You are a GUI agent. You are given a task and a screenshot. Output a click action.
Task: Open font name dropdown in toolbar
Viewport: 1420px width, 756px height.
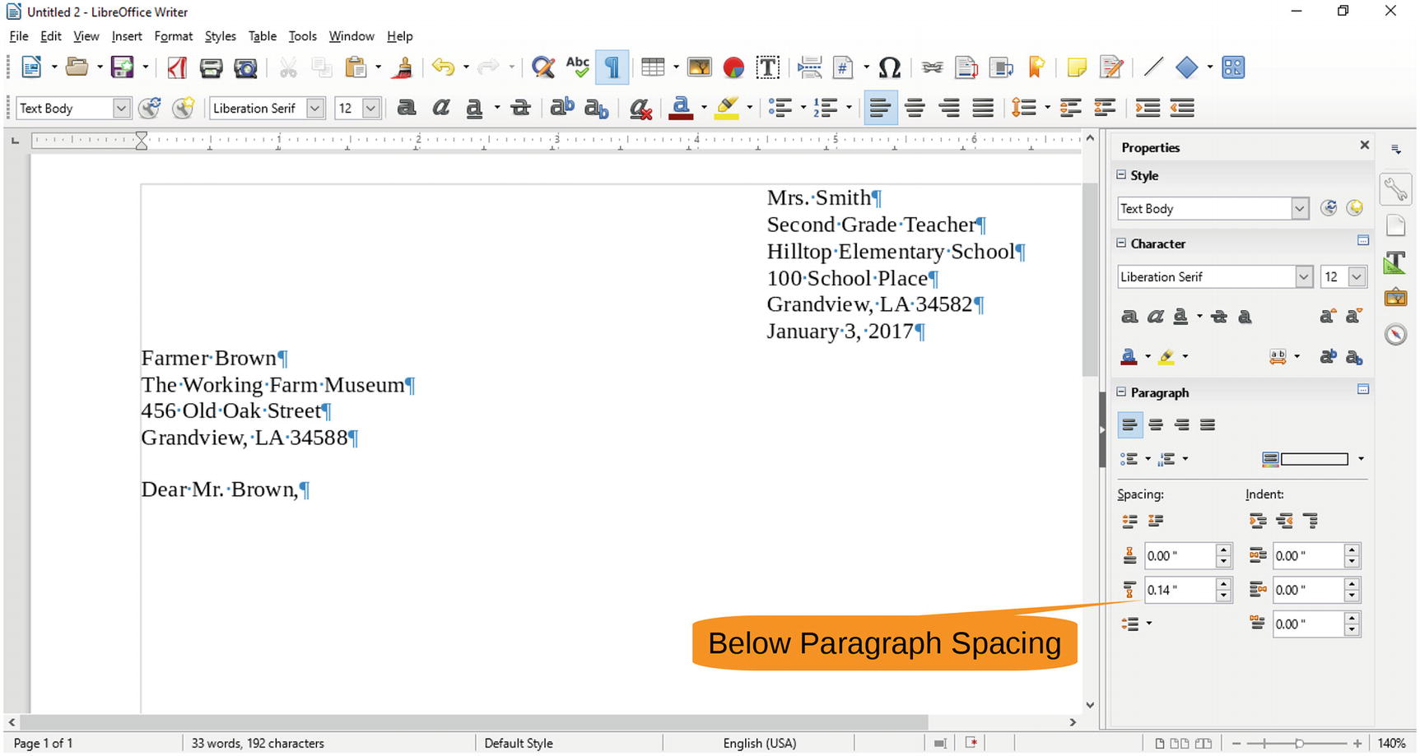tap(314, 109)
